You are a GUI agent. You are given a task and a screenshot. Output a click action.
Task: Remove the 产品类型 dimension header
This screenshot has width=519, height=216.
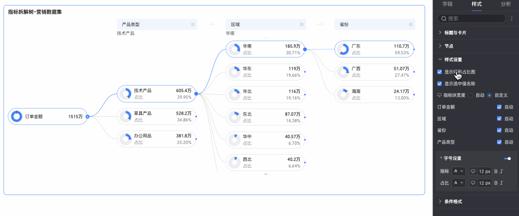(x=193, y=25)
